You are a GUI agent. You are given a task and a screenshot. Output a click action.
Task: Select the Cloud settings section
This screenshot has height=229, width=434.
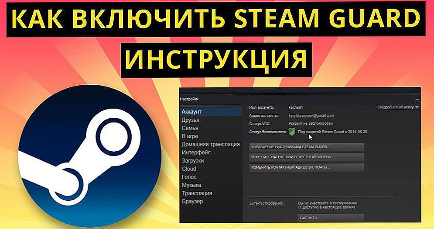(x=189, y=169)
